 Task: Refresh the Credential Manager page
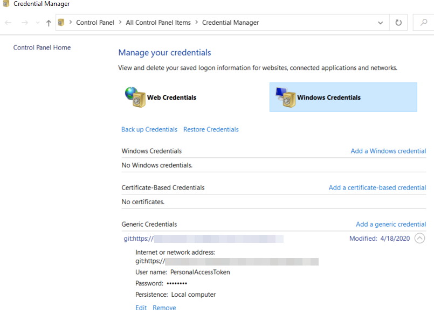(x=398, y=23)
